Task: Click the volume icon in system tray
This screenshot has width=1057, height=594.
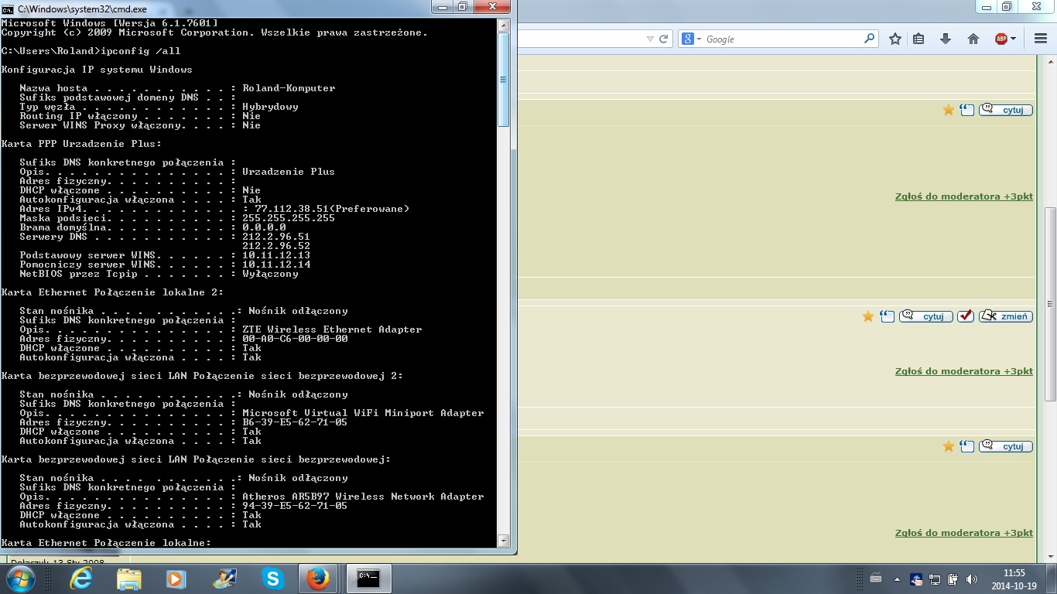Action: pyautogui.click(x=971, y=579)
